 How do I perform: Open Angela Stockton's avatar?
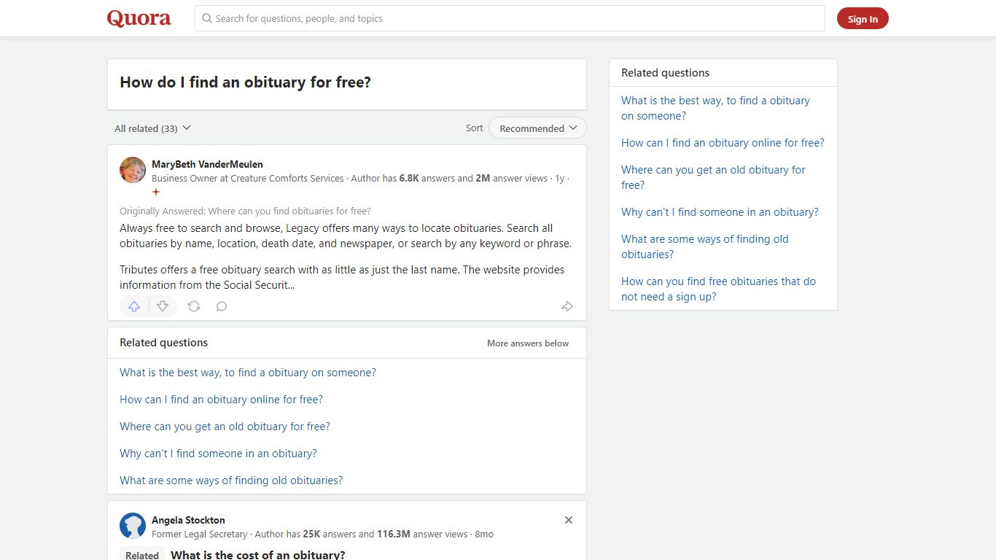pos(133,526)
